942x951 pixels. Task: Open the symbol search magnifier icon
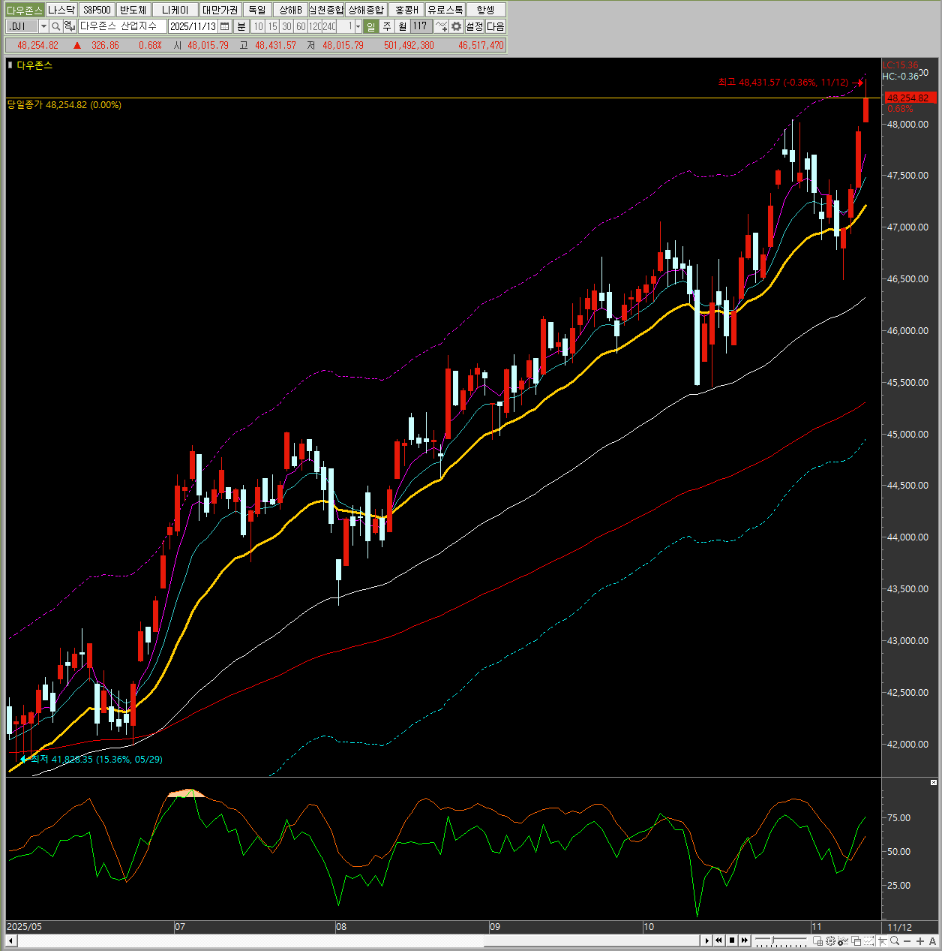pos(56,26)
